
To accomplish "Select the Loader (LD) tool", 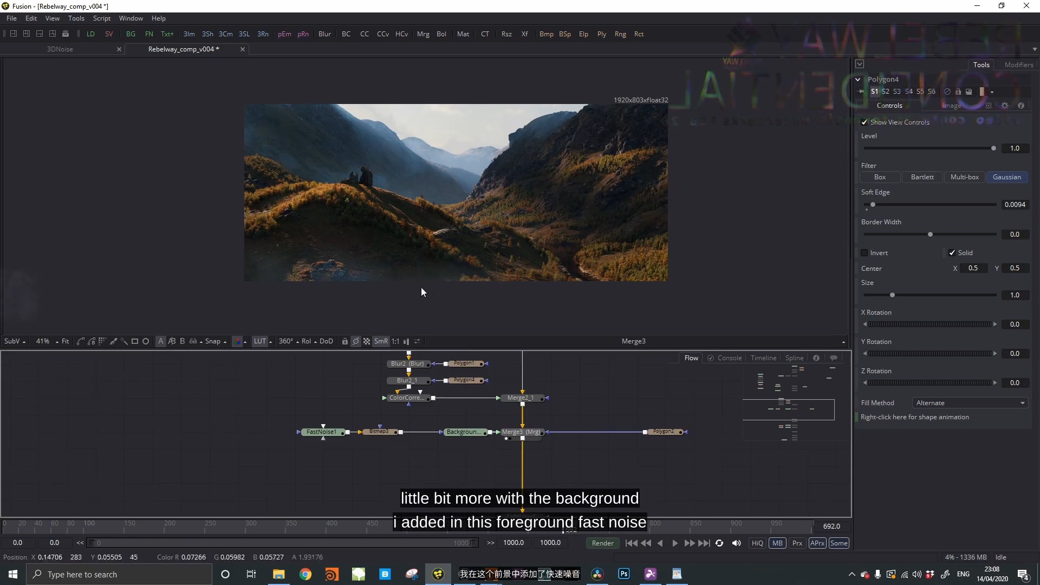I will [x=90, y=34].
